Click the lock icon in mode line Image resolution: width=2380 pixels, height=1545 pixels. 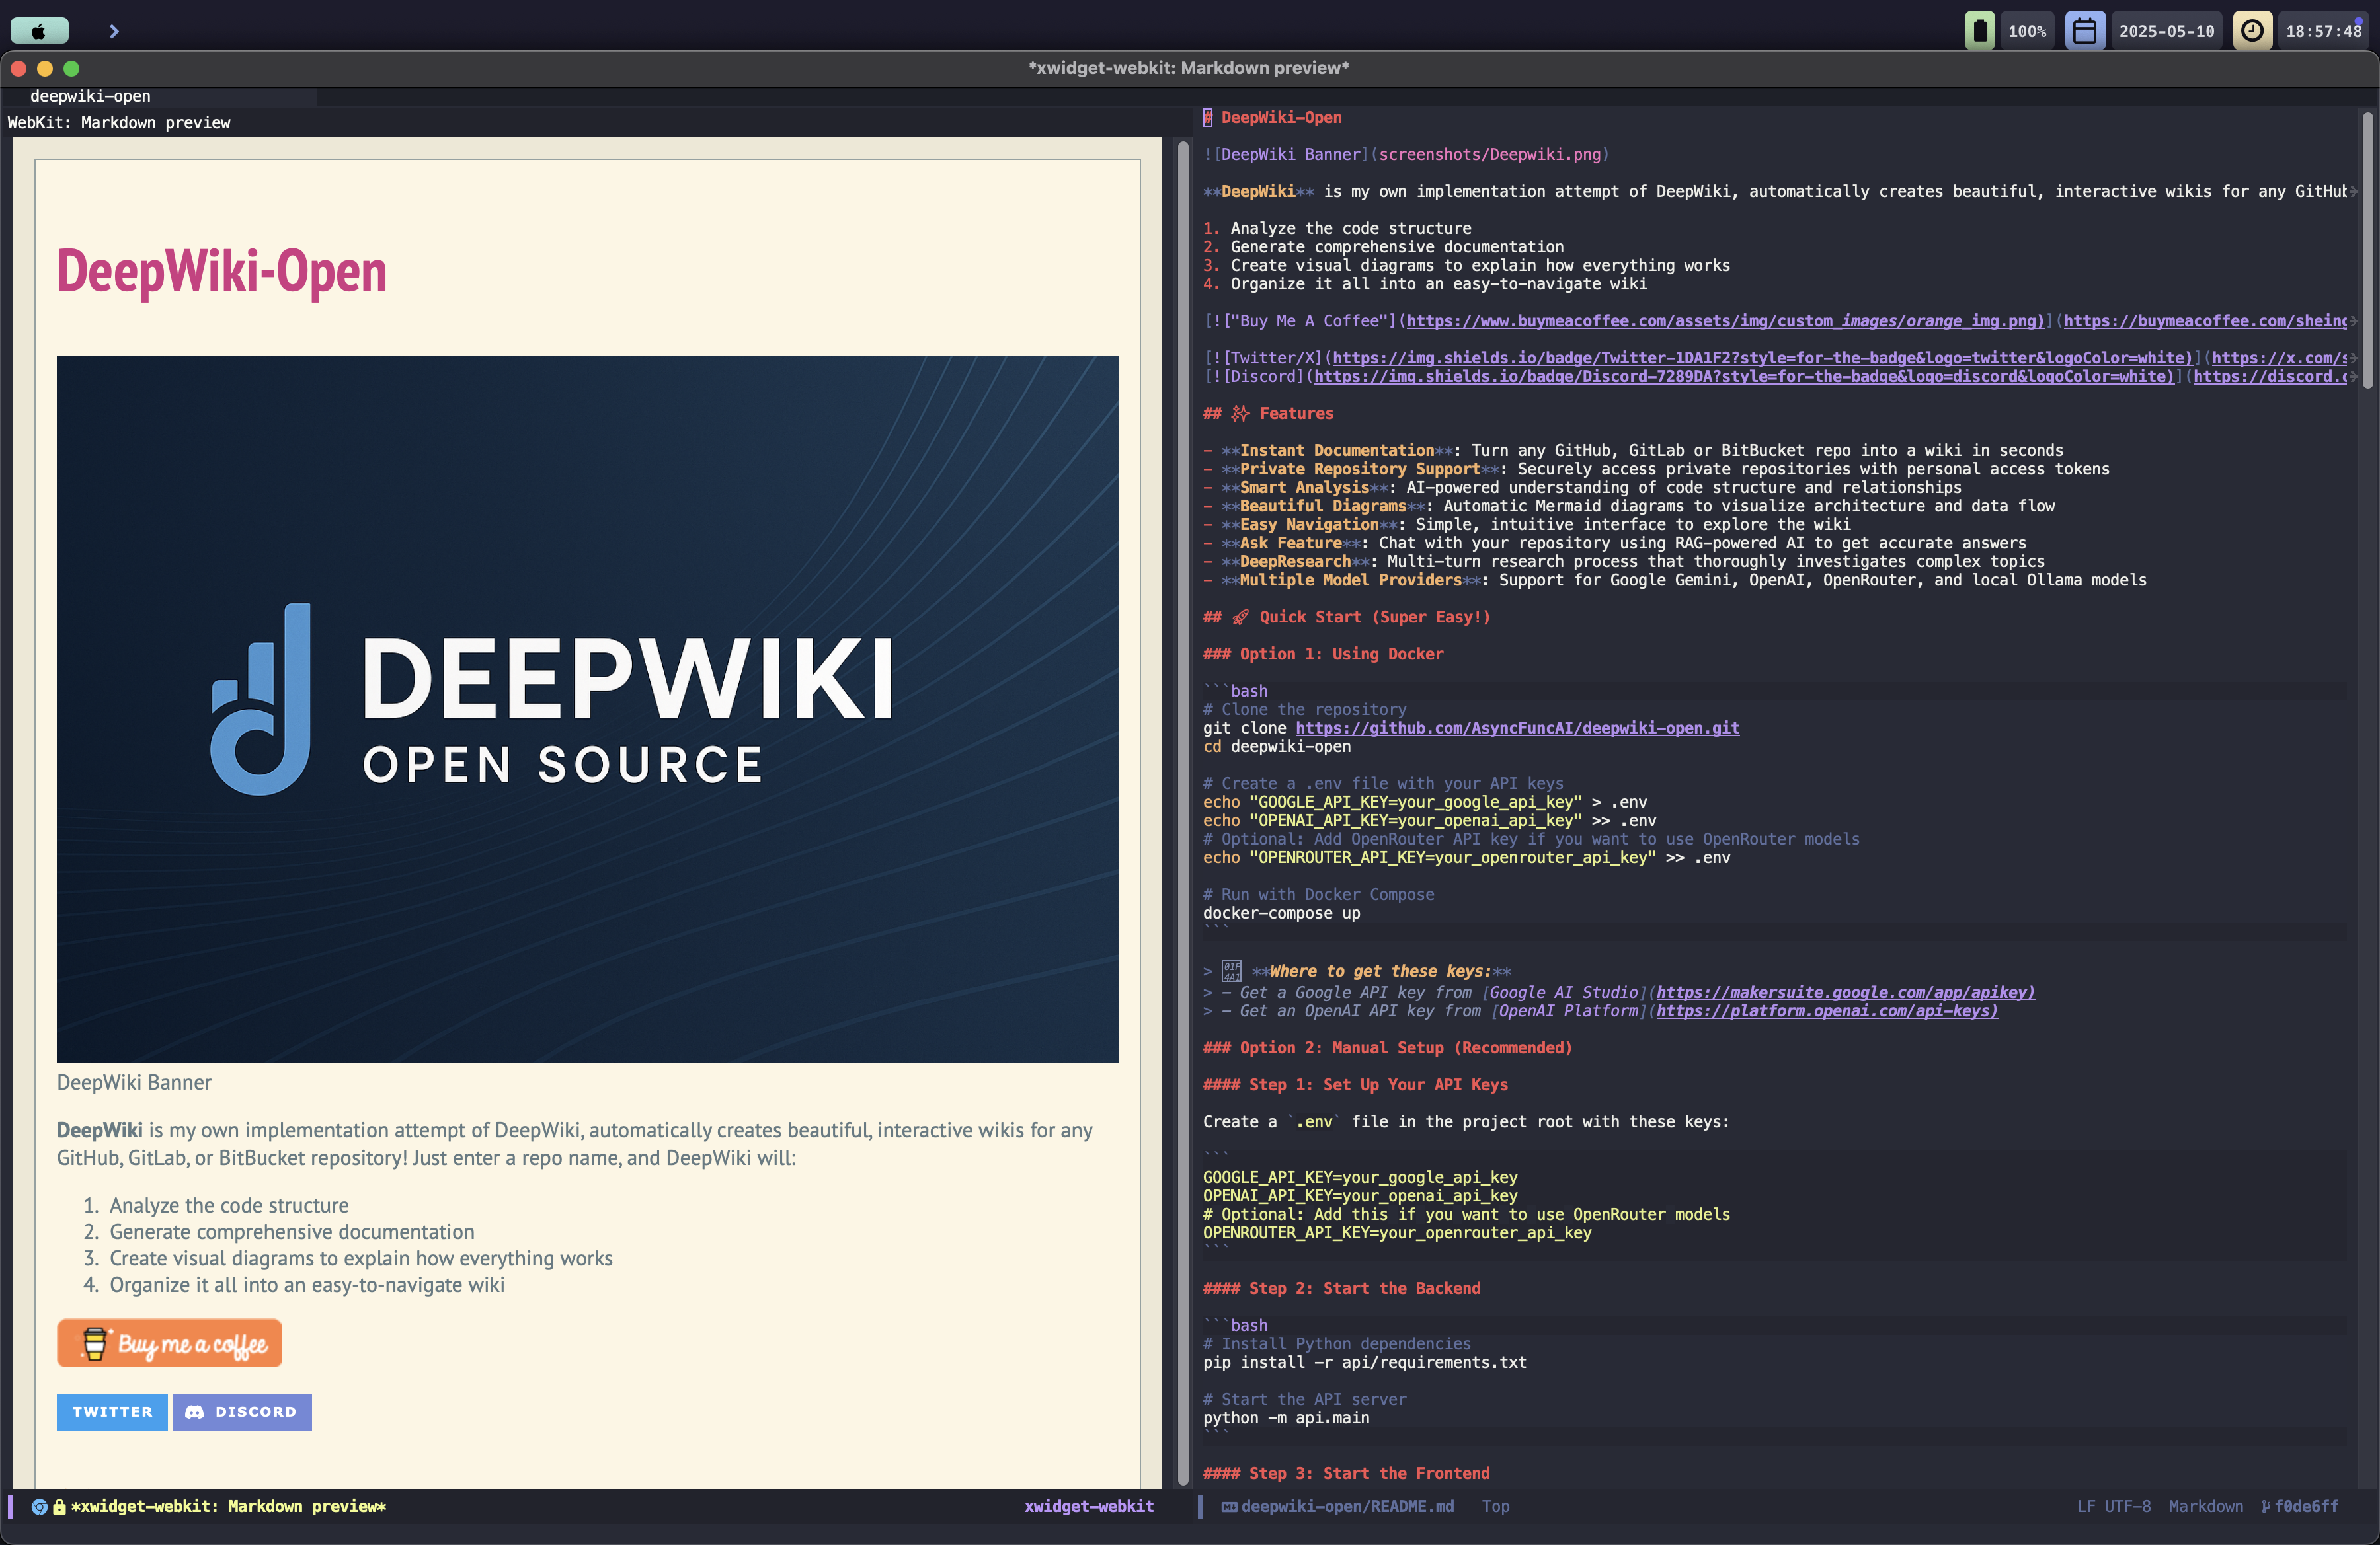[x=59, y=1506]
